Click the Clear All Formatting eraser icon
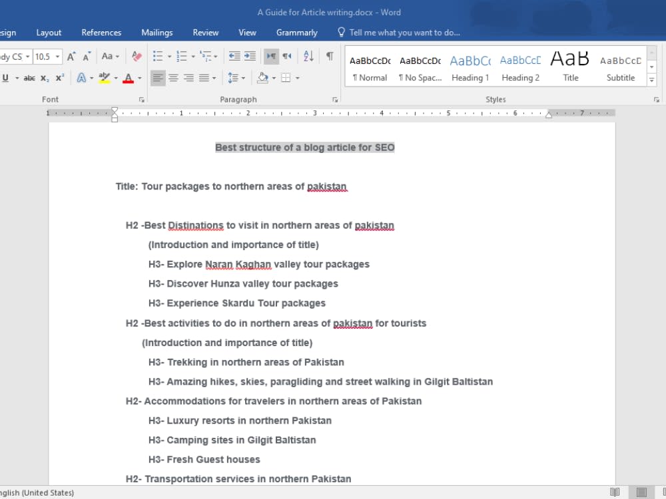666x499 pixels. [x=137, y=56]
